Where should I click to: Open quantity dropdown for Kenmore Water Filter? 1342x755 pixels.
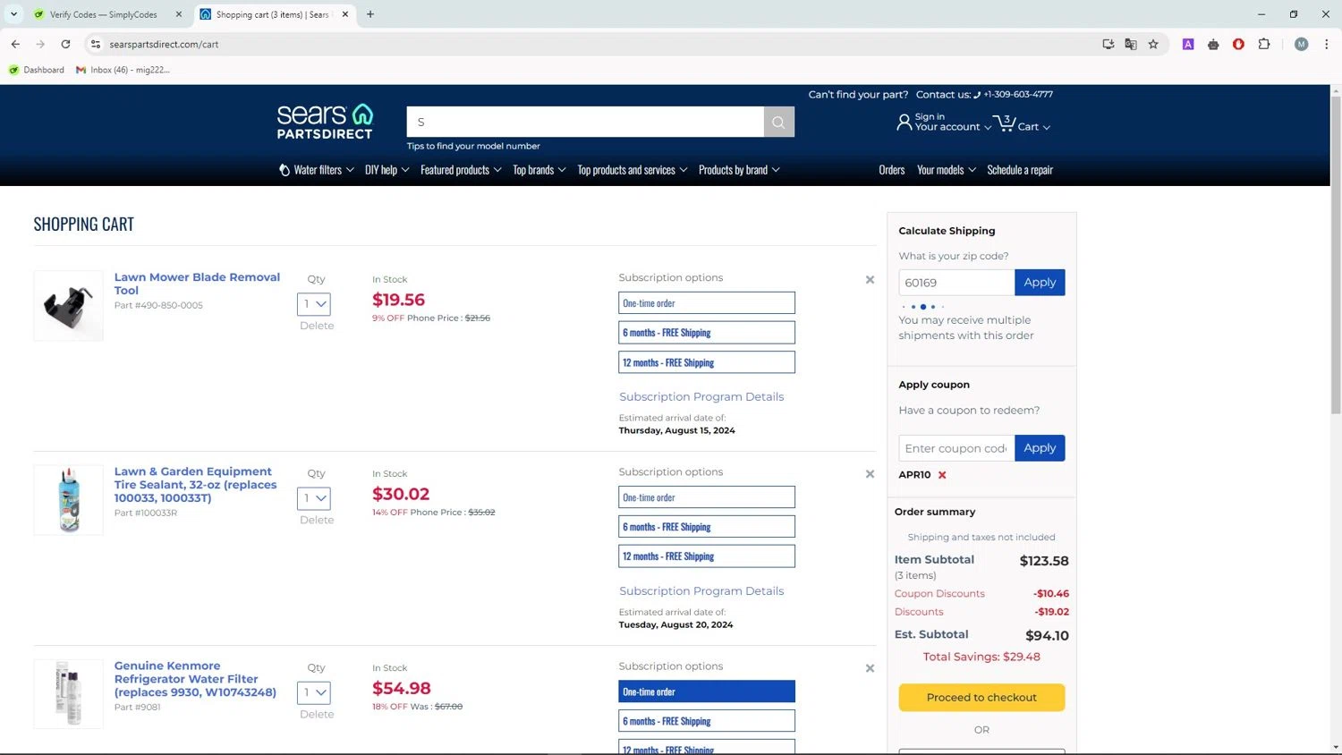[314, 692]
